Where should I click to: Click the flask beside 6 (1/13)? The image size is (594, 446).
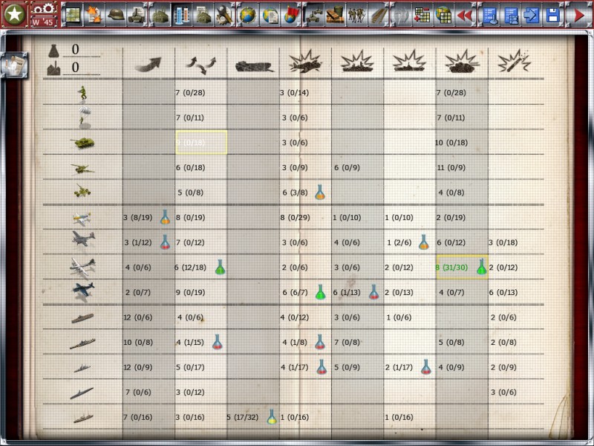tap(373, 291)
